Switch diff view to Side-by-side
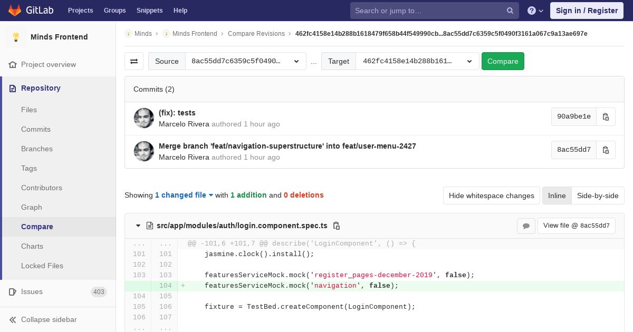 click(597, 196)
